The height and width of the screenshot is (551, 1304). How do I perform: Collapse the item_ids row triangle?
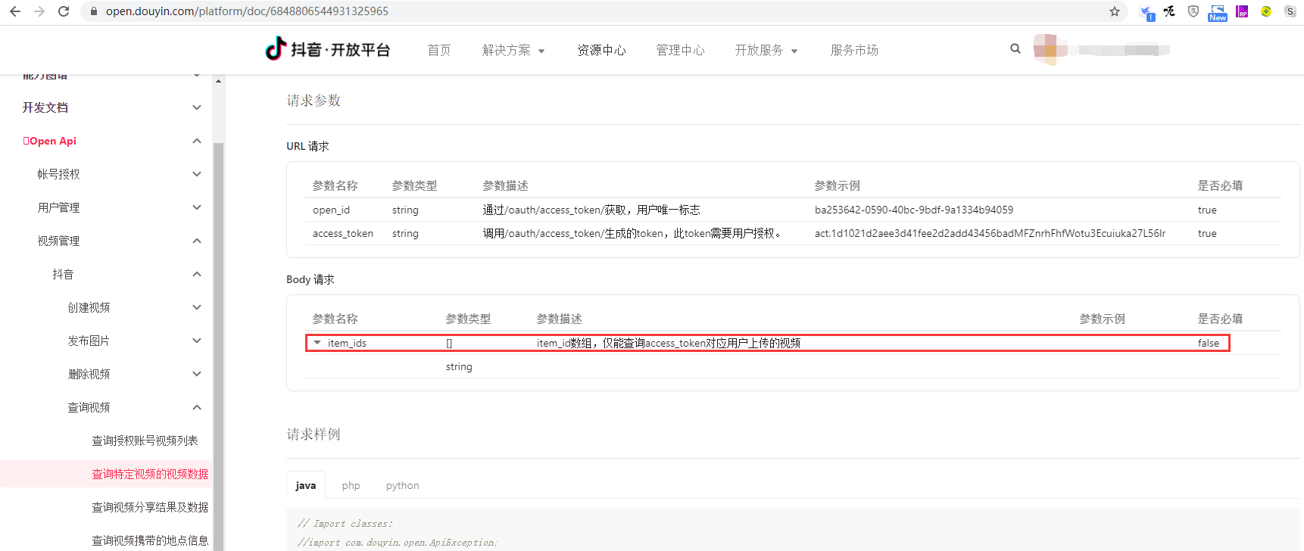click(x=317, y=343)
